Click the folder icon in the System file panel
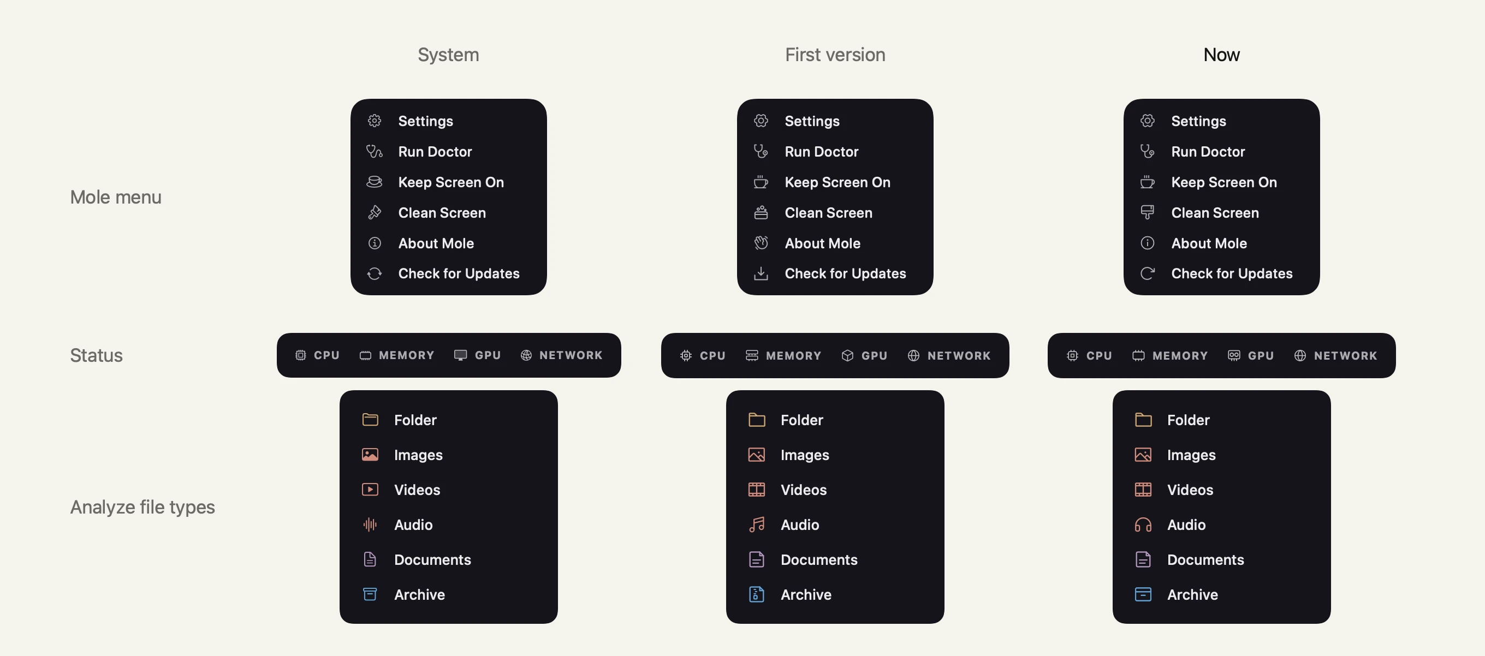The height and width of the screenshot is (656, 1485). pyautogui.click(x=370, y=420)
